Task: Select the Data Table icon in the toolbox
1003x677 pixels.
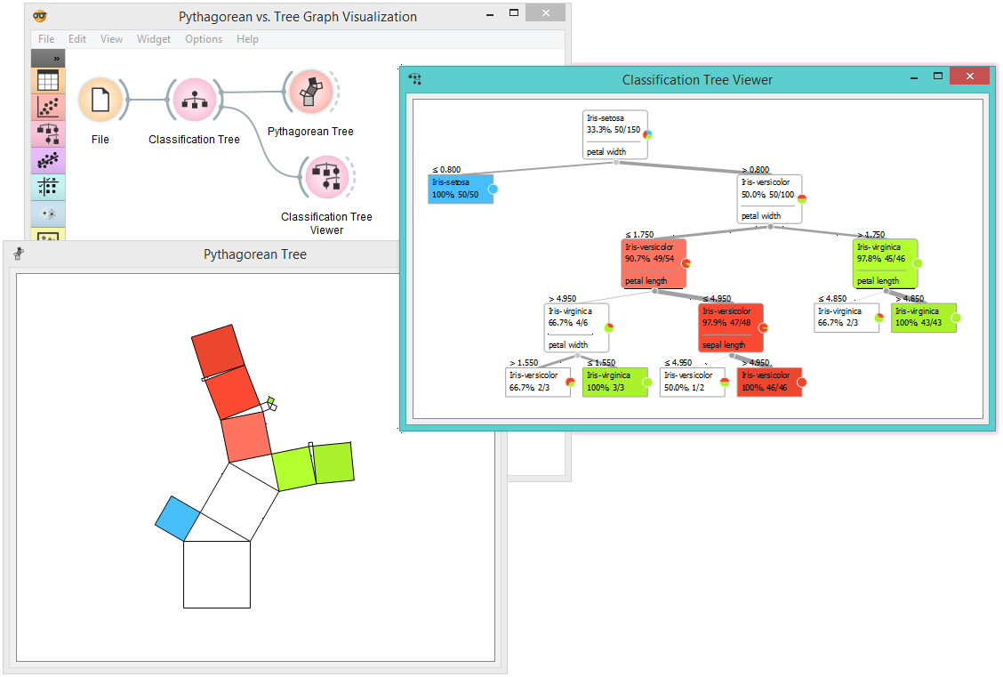Action: [x=47, y=79]
